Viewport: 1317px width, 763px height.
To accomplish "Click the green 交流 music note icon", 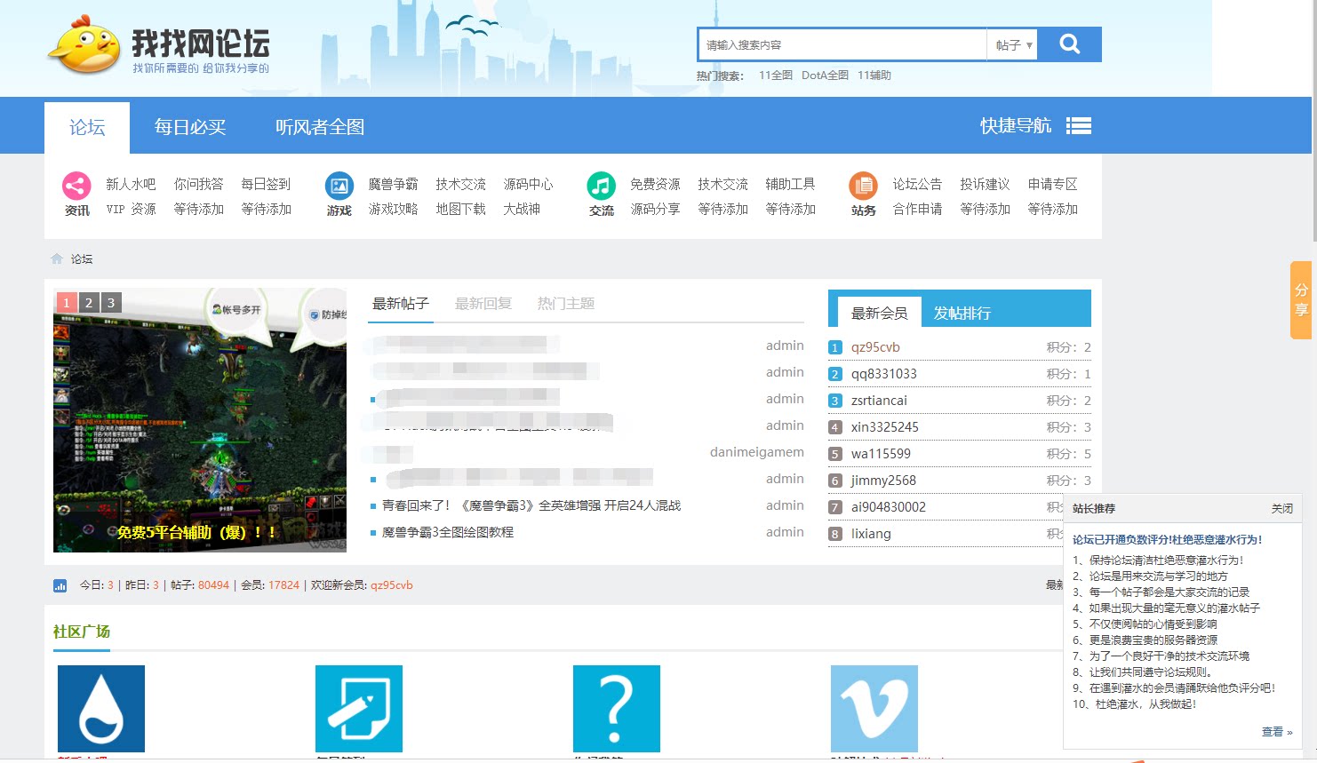I will click(602, 187).
